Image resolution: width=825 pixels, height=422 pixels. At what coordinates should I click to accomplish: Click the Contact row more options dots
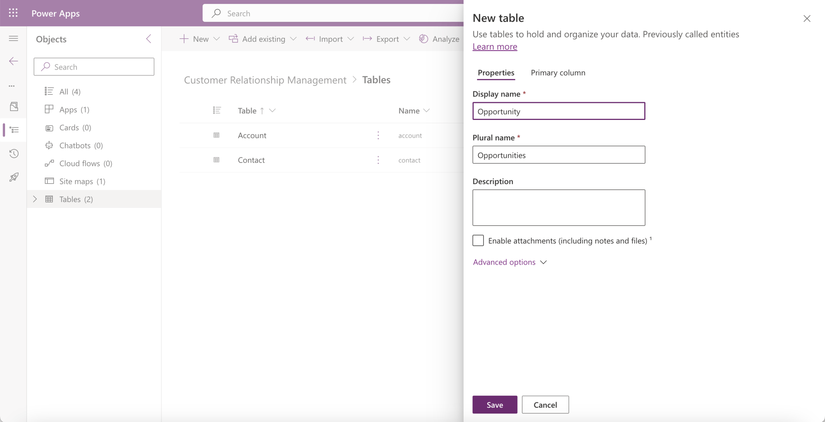click(x=378, y=160)
